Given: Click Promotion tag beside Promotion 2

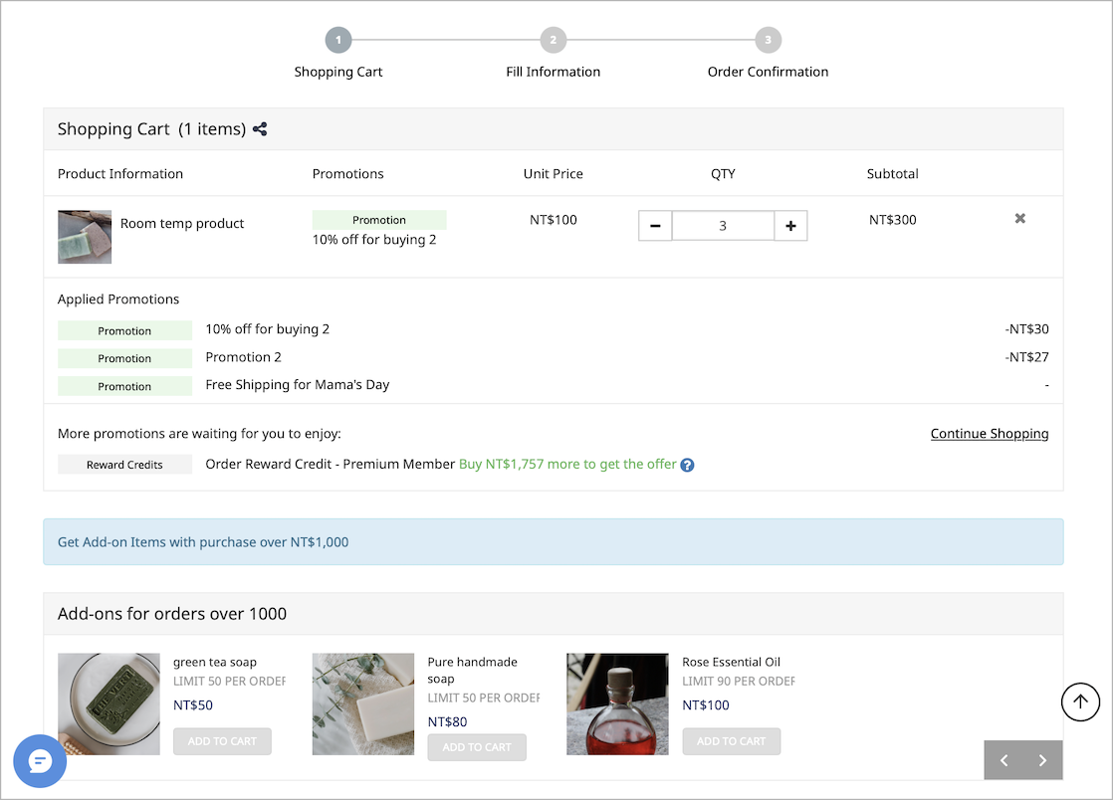Looking at the screenshot, I should 124,358.
